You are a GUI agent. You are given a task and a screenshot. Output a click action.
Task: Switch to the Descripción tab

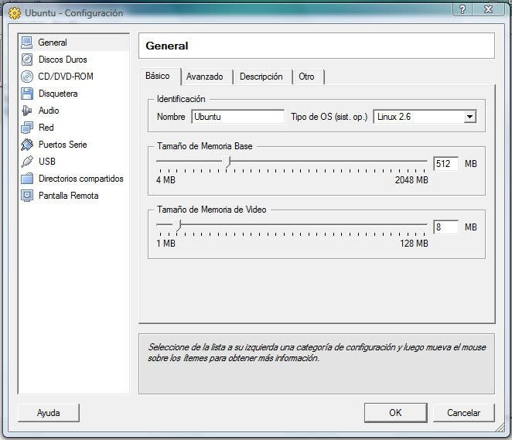tap(261, 77)
